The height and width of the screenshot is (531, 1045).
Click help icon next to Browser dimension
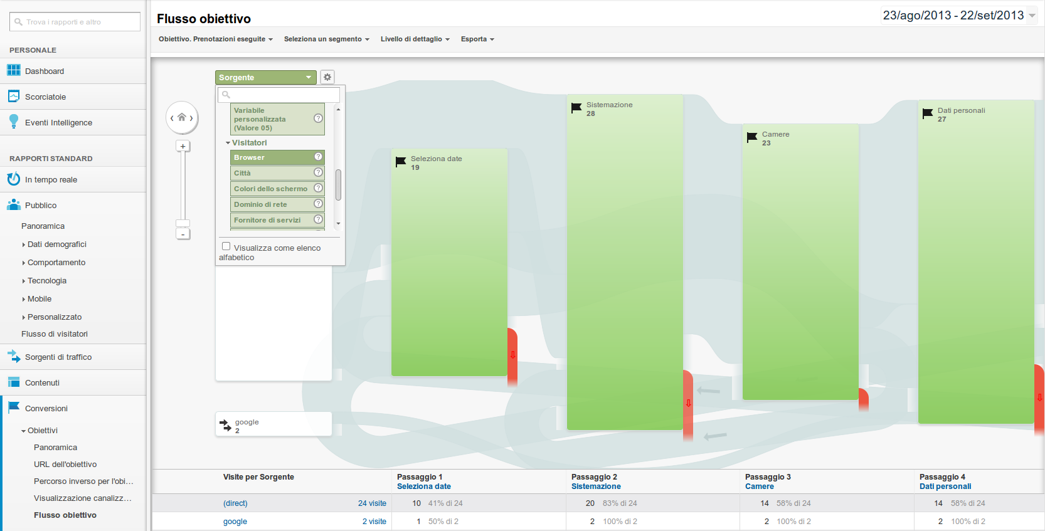318,157
